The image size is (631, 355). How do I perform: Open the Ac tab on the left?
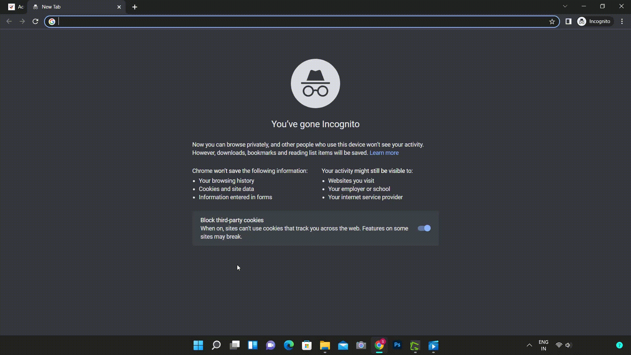tap(15, 7)
